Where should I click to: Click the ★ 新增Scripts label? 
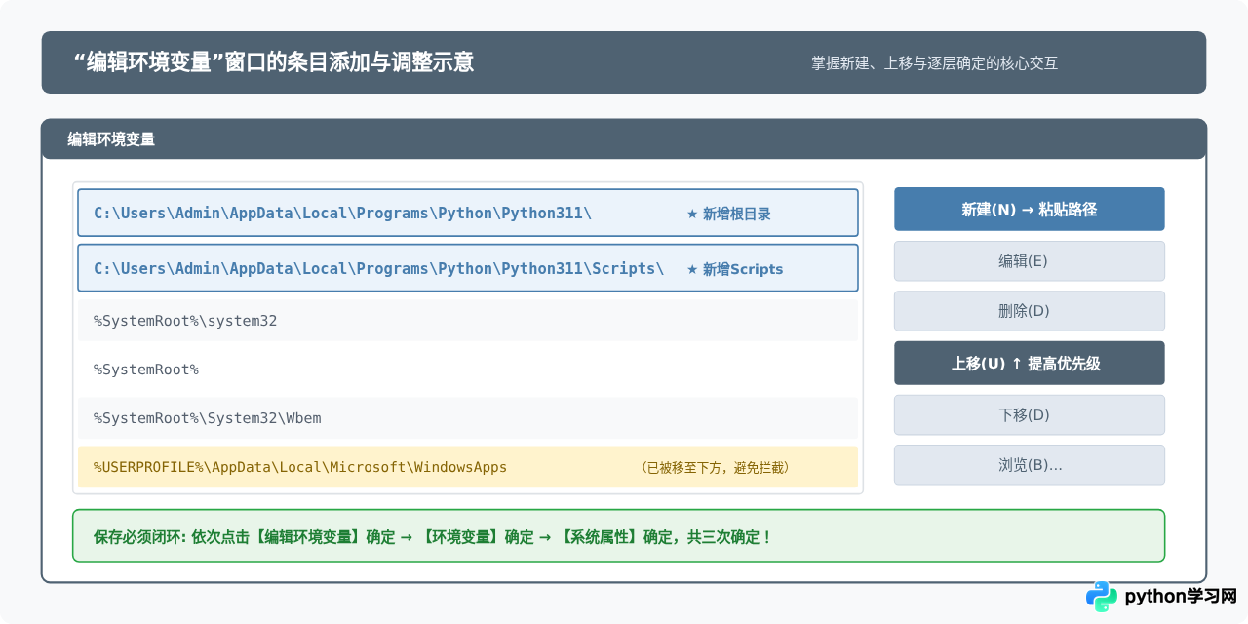(x=735, y=269)
